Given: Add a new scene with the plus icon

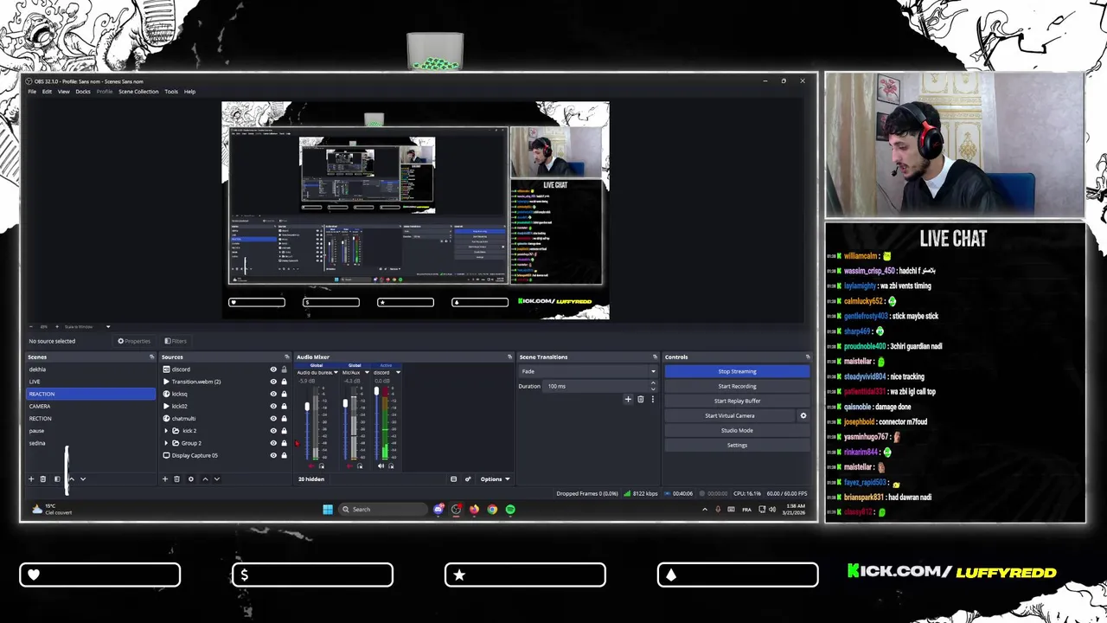Looking at the screenshot, I should (31, 478).
